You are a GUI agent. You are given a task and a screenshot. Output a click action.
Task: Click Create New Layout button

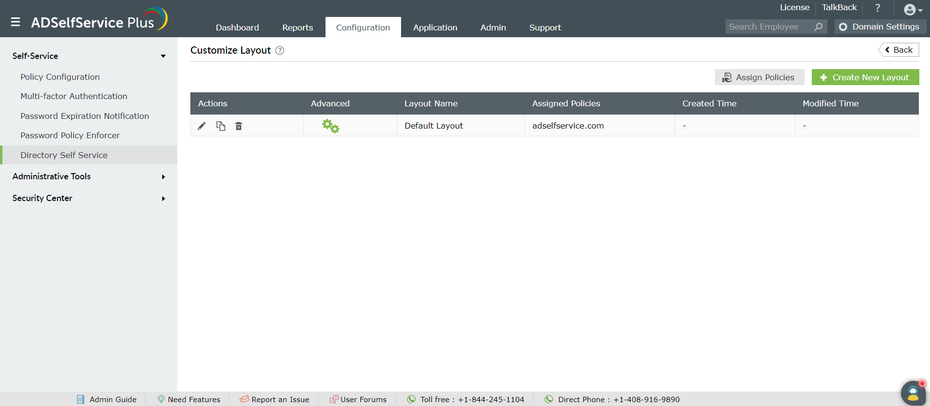[x=865, y=77]
